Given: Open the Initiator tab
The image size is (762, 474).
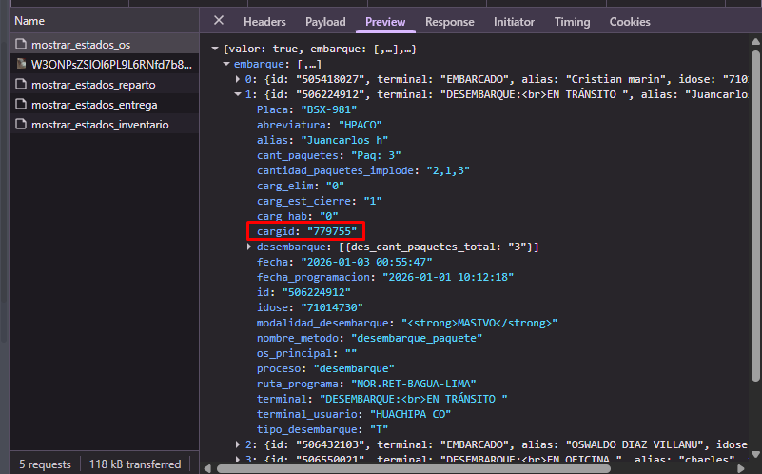Looking at the screenshot, I should (x=514, y=22).
